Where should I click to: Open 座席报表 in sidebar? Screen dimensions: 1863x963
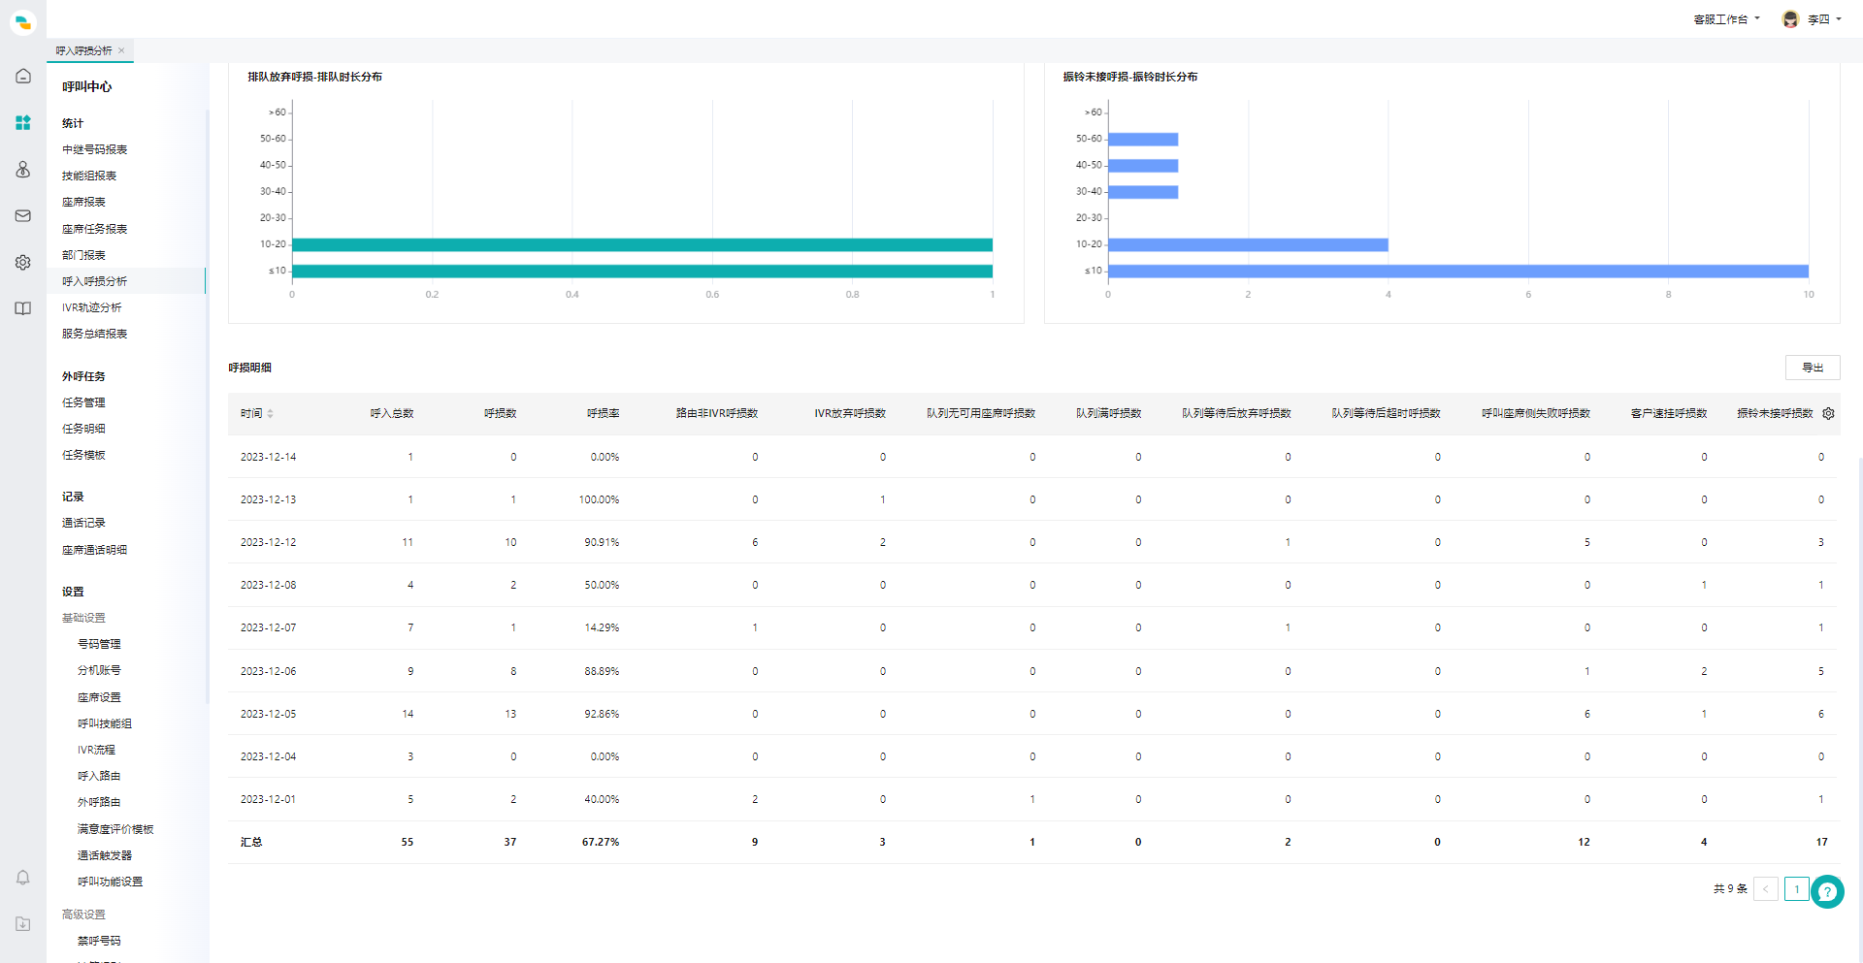(83, 202)
